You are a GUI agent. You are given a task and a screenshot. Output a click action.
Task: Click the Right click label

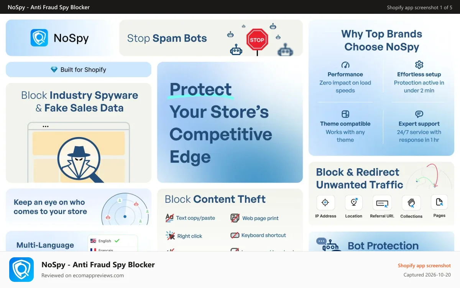pos(190,236)
